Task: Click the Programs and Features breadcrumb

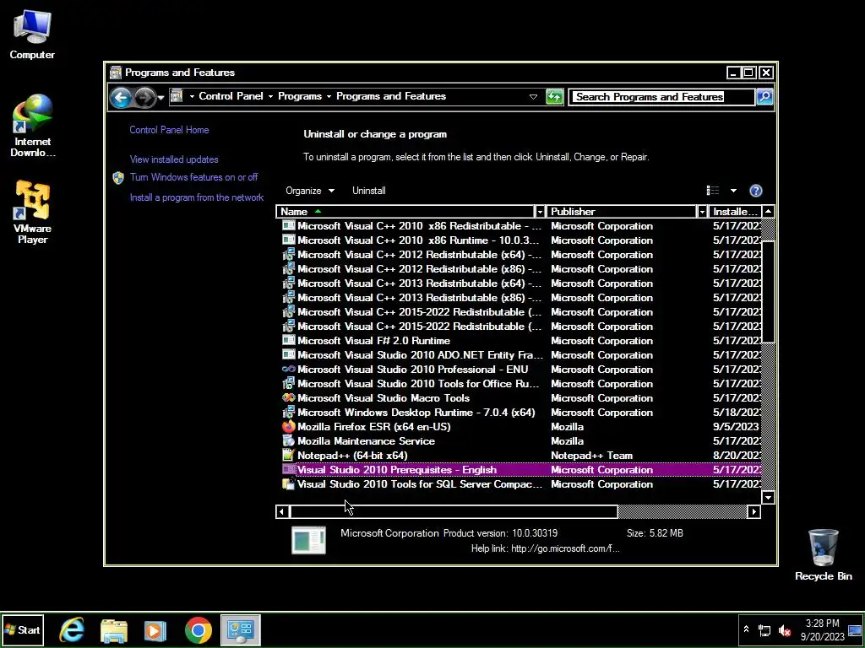Action: tap(391, 96)
